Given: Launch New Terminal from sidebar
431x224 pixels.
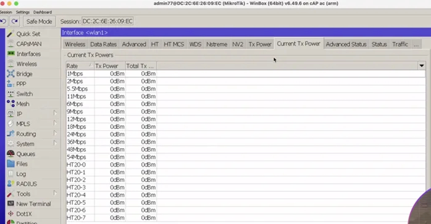Looking at the screenshot, I should (33, 204).
